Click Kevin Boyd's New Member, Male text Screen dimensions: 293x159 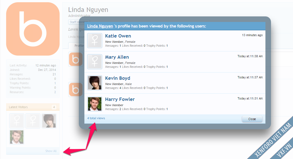pyautogui.click(x=118, y=84)
